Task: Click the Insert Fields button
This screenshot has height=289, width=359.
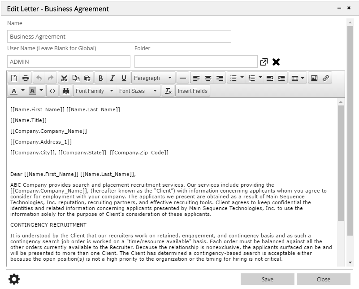Action: pyautogui.click(x=193, y=91)
